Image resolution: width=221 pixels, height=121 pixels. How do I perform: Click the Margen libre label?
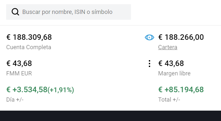(174, 73)
